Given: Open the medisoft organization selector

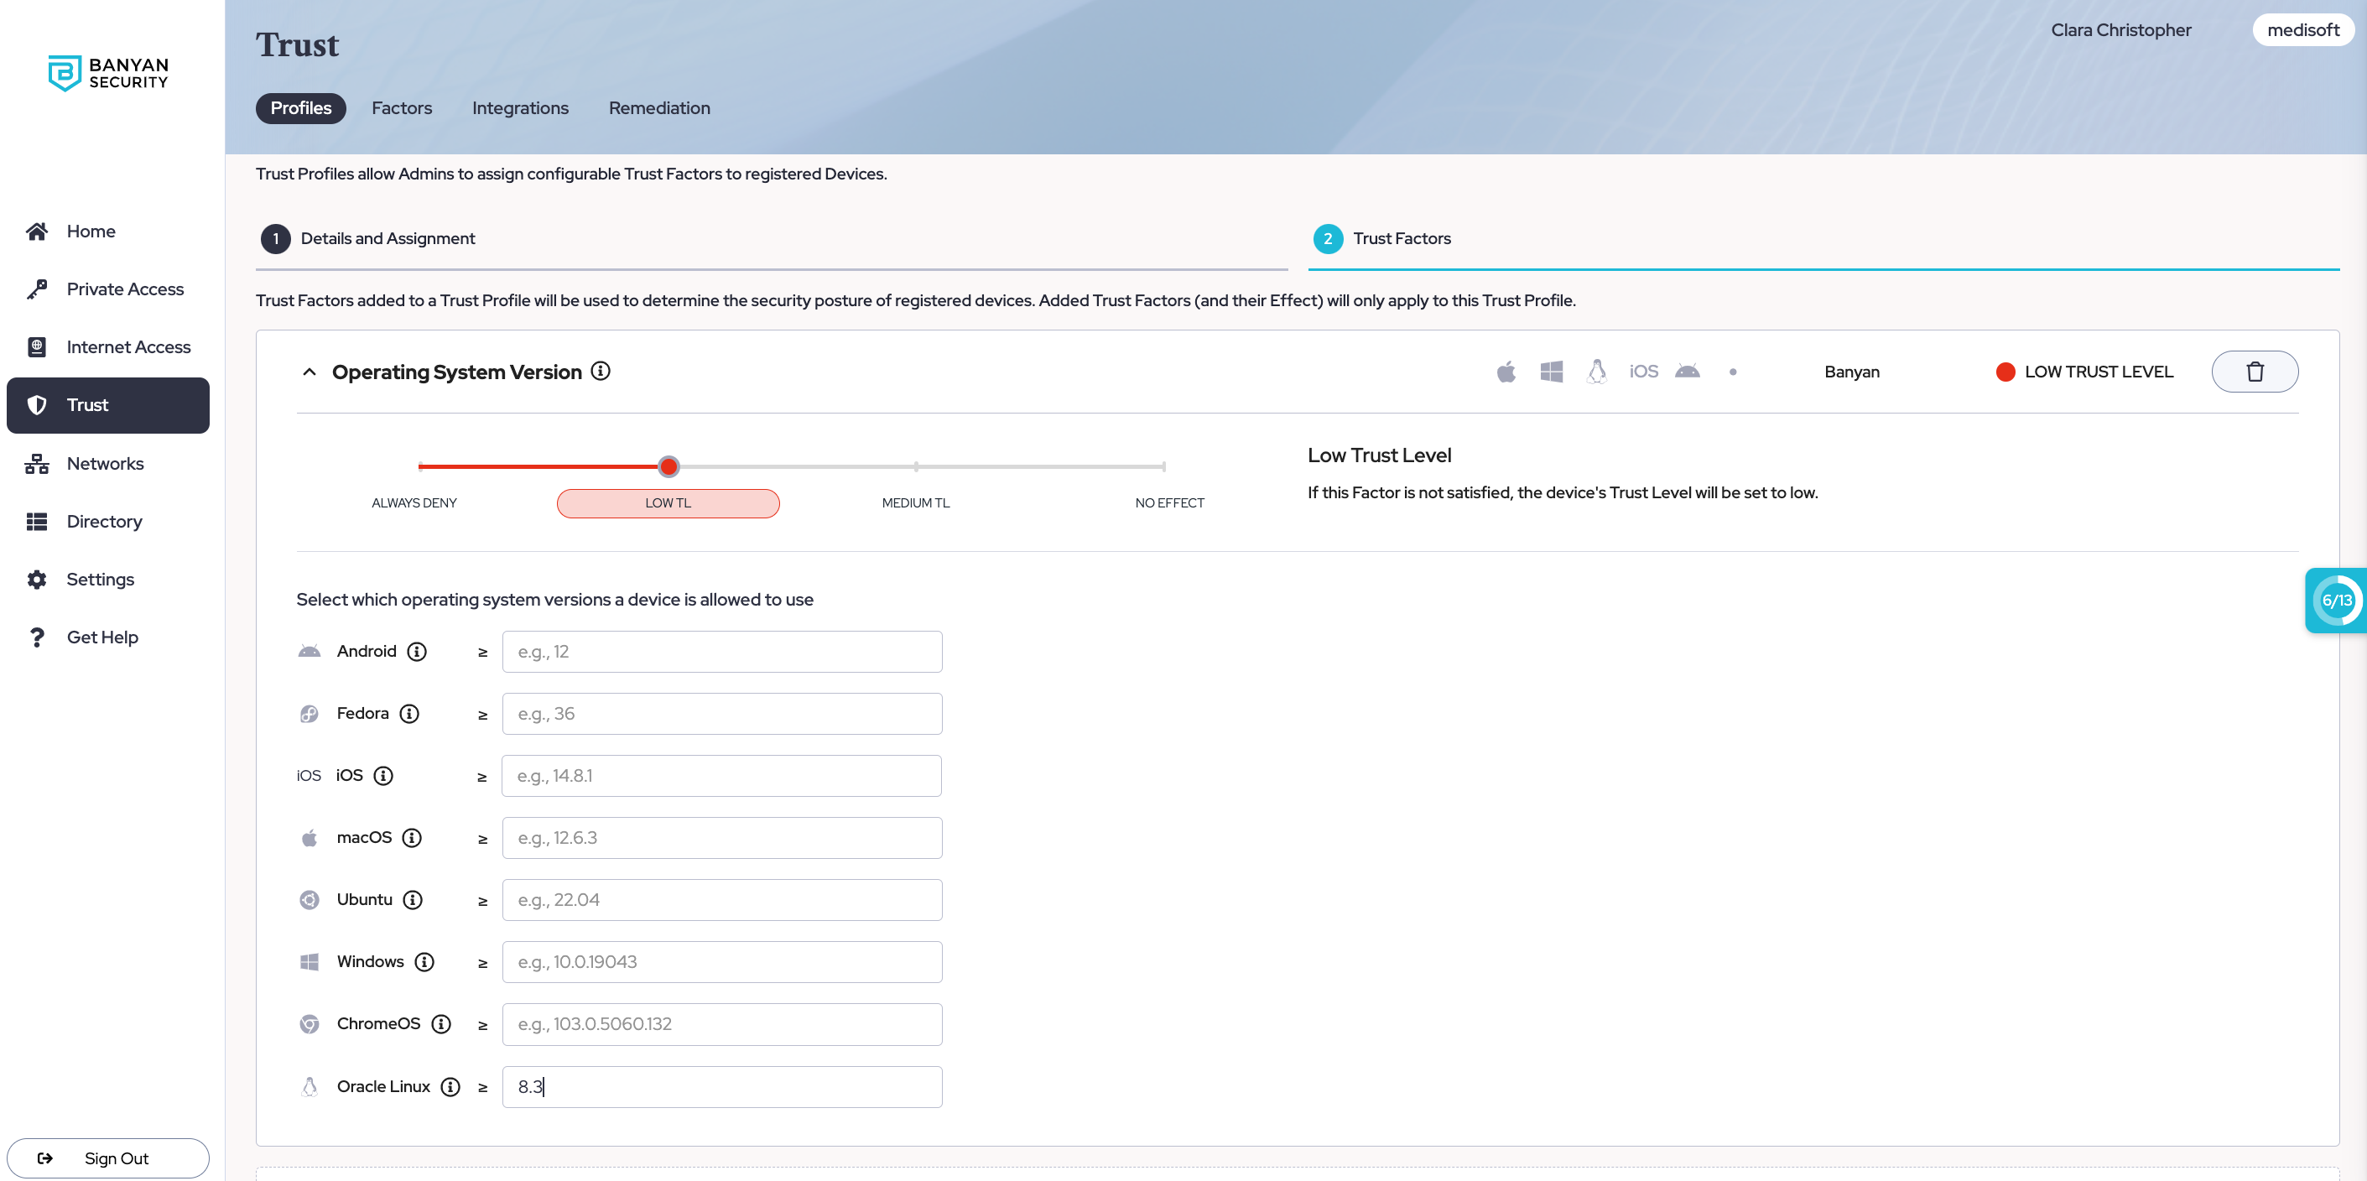Looking at the screenshot, I should 2302,30.
